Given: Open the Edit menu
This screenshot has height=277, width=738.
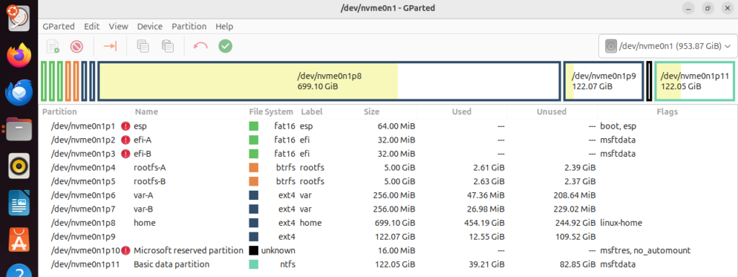Looking at the screenshot, I should pyautogui.click(x=92, y=27).
